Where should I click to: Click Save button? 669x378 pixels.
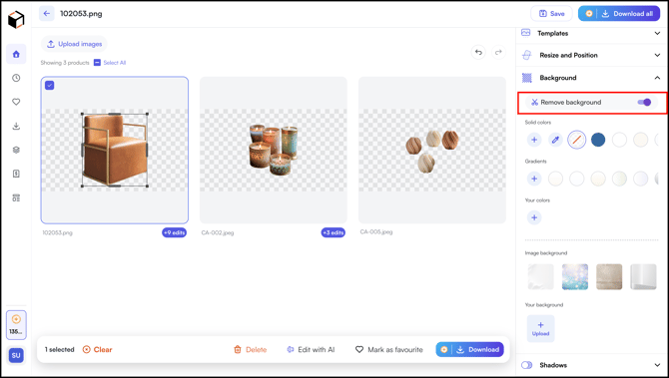click(551, 14)
